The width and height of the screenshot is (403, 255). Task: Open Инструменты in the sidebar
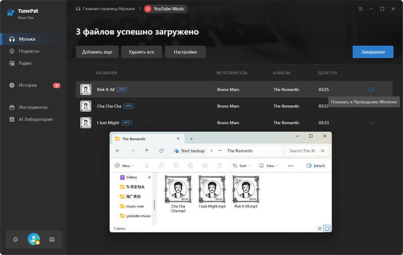(33, 107)
